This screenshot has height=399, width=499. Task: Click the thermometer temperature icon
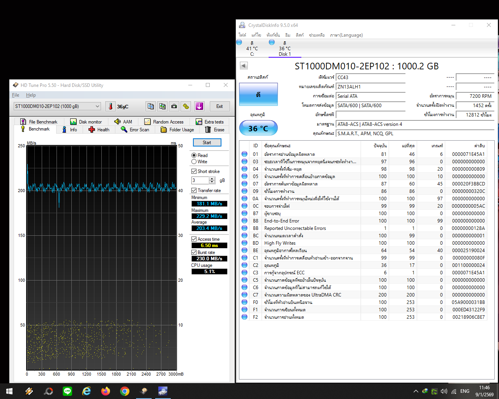click(110, 106)
